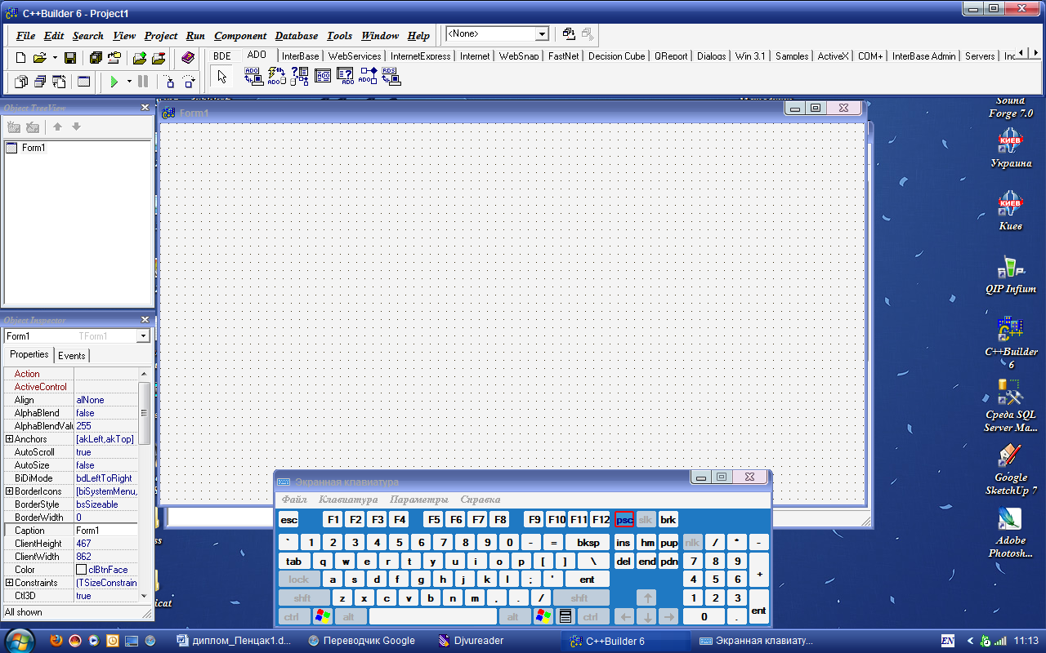Click the Pause program icon
The width and height of the screenshot is (1046, 653).
143,82
